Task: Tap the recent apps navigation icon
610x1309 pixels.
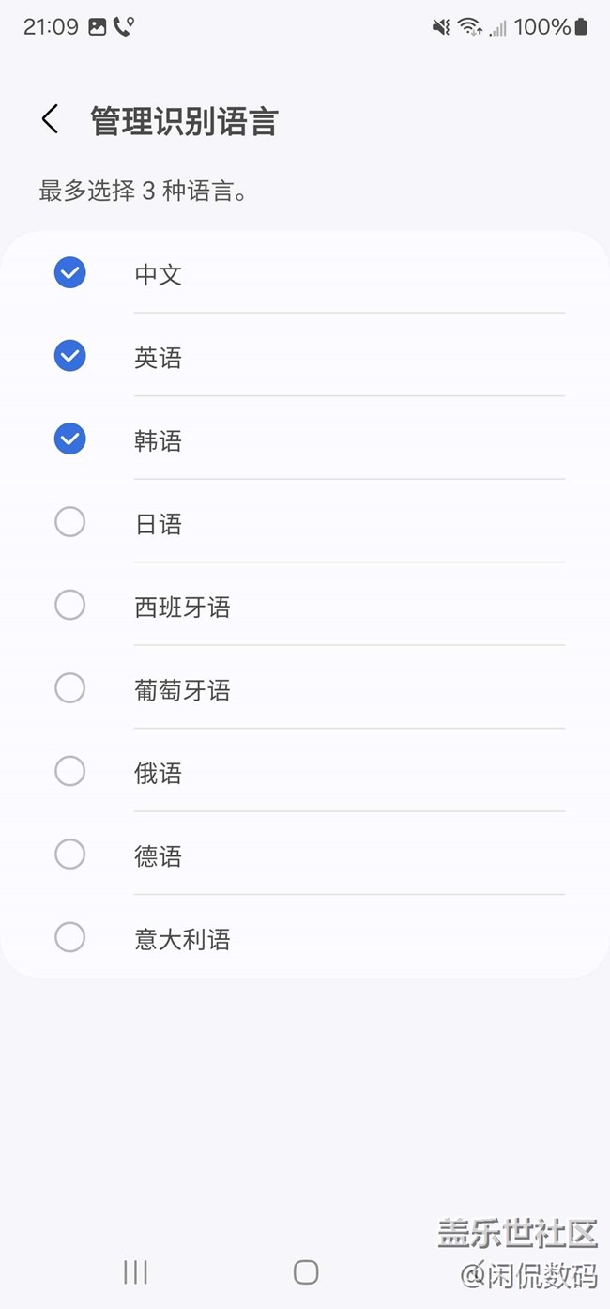Action: [136, 1272]
